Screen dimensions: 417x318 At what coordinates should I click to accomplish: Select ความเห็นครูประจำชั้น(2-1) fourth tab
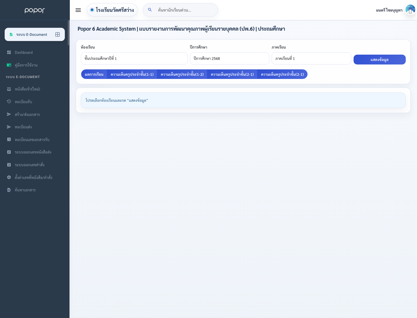click(232, 74)
